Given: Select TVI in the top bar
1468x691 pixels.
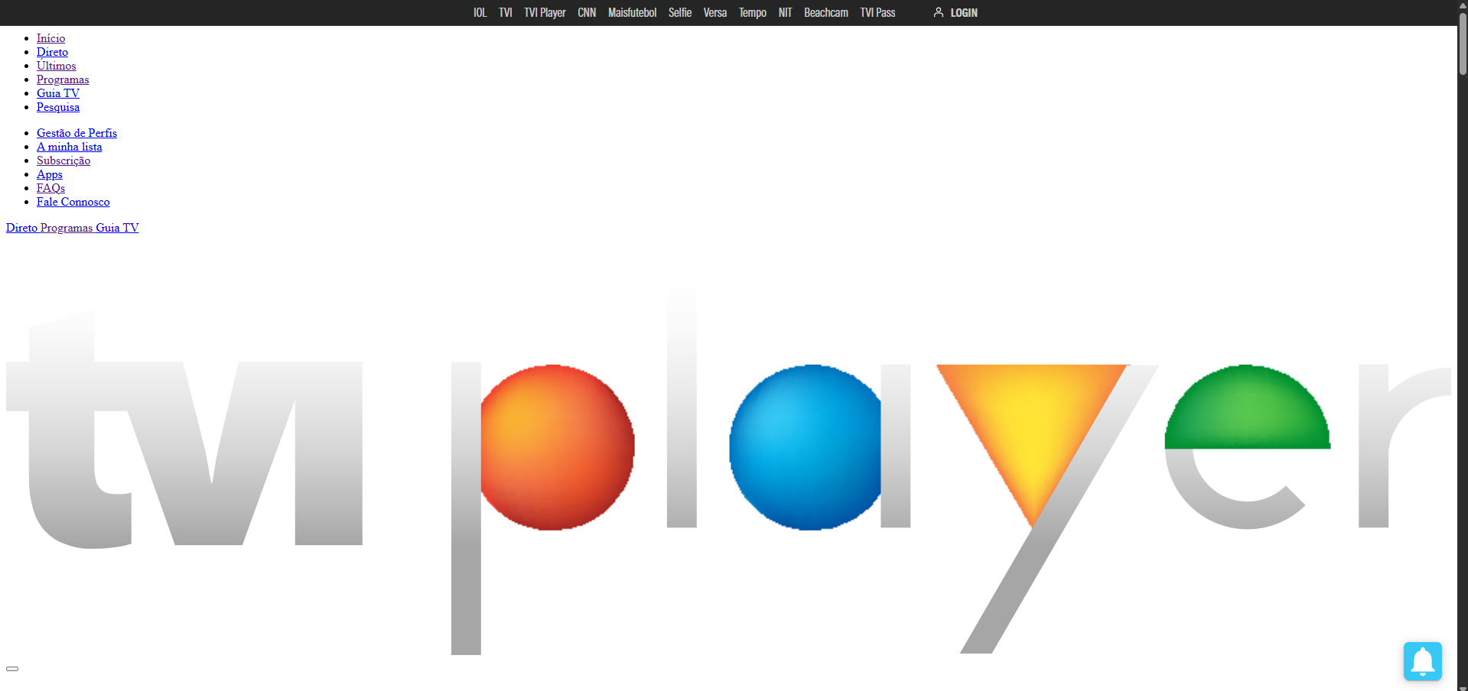Looking at the screenshot, I should point(506,13).
